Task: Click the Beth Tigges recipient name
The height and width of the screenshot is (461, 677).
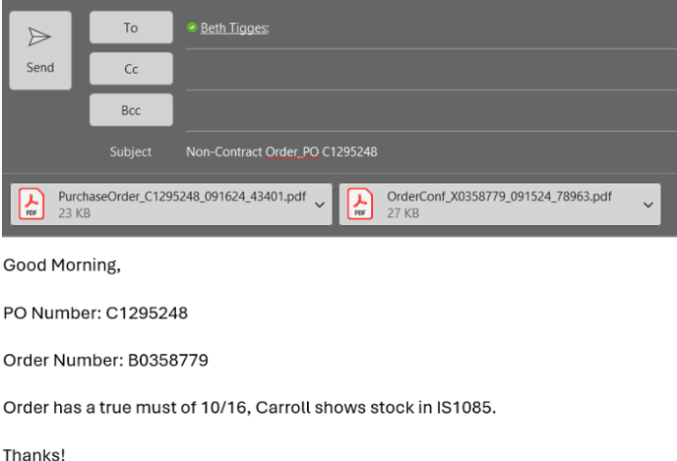Action: coord(234,29)
